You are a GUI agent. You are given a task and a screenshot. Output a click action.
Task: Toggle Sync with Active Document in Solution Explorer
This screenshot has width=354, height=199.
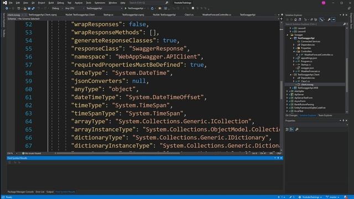tap(321, 20)
